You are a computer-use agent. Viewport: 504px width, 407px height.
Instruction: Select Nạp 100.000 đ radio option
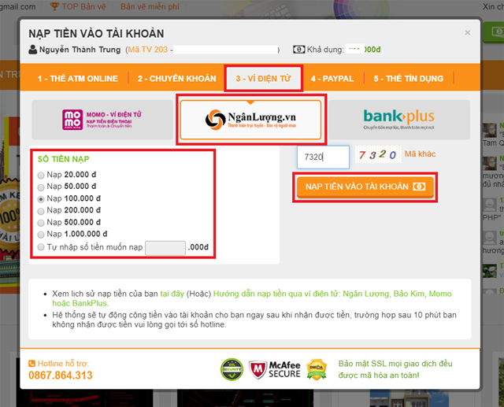click(41, 199)
